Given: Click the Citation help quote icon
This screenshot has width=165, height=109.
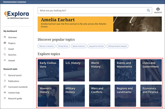Looking at the screenshot, I should [x=5, y=92].
